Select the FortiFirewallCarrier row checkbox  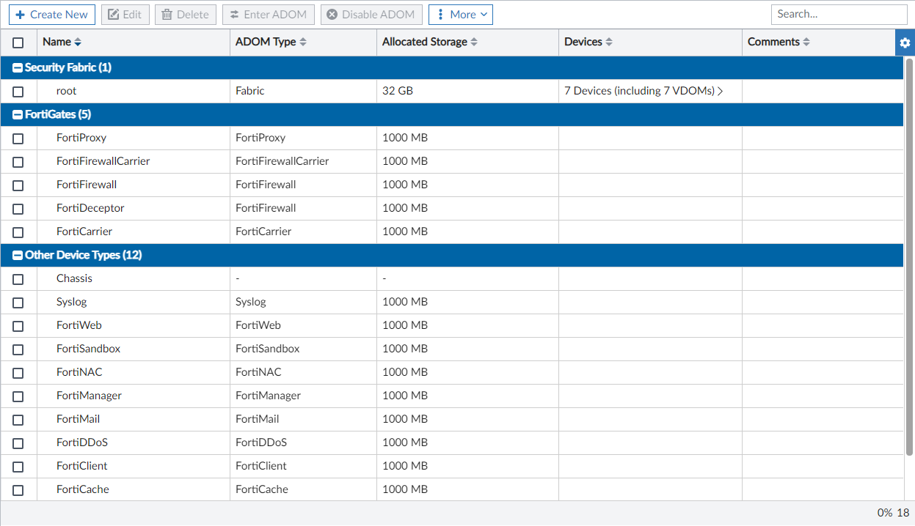(x=18, y=162)
